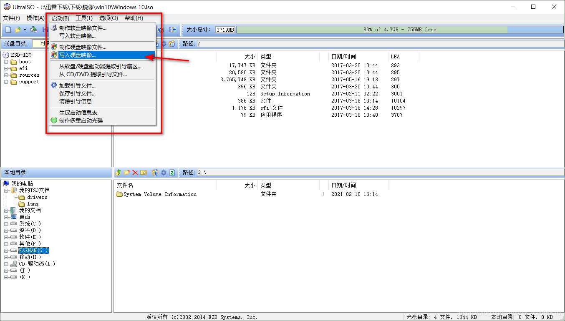
Task: Click the green disc icon beside 制作多重启动光碟
Action: coord(54,120)
